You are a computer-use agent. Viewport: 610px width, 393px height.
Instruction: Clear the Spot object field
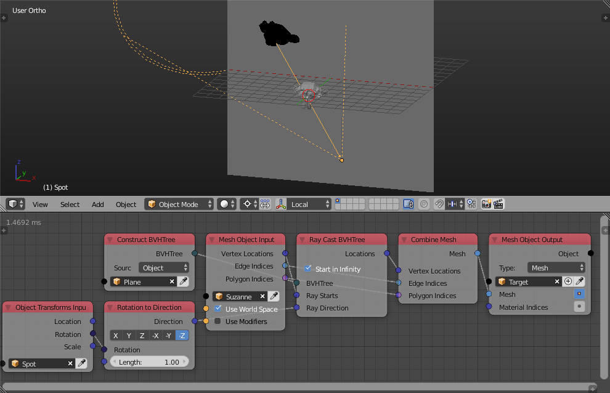pyautogui.click(x=70, y=363)
